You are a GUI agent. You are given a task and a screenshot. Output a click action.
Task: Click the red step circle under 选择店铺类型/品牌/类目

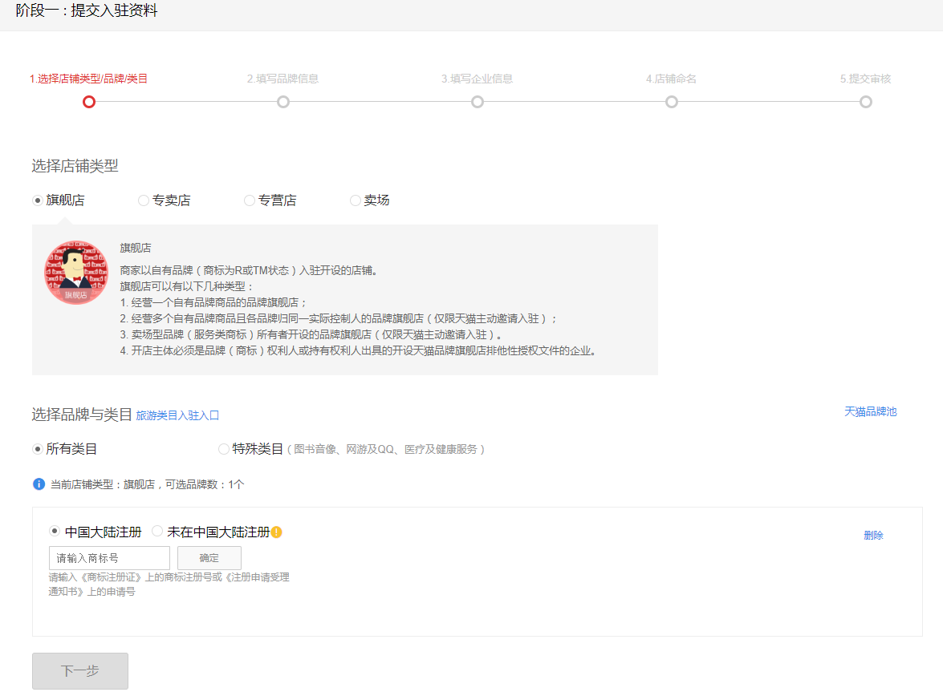tap(88, 102)
